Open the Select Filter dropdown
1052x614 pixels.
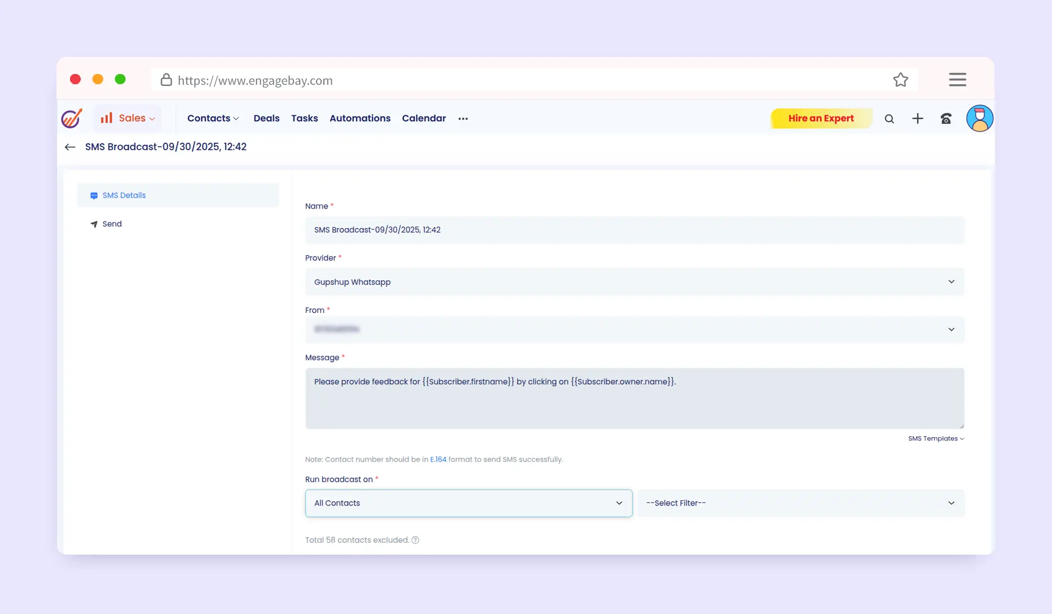click(x=800, y=503)
